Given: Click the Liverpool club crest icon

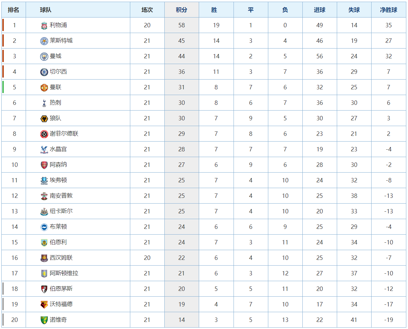Looking at the screenshot, I should 44,25.
